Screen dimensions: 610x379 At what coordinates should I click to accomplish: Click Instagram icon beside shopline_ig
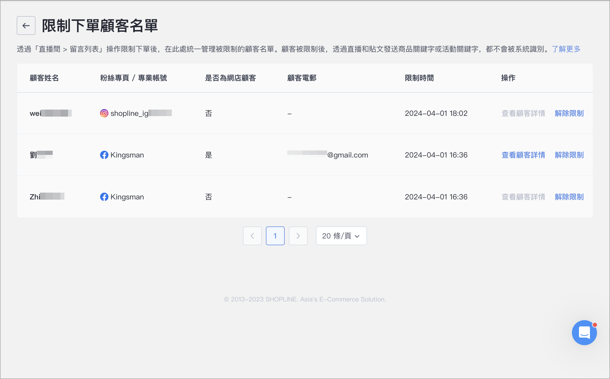pyautogui.click(x=104, y=113)
